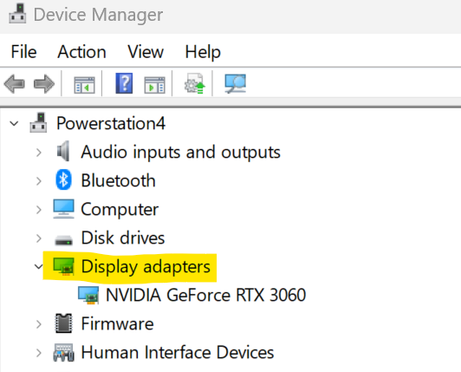This screenshot has width=461, height=372.
Task: Expand the Disk drives node
Action: [x=38, y=238]
